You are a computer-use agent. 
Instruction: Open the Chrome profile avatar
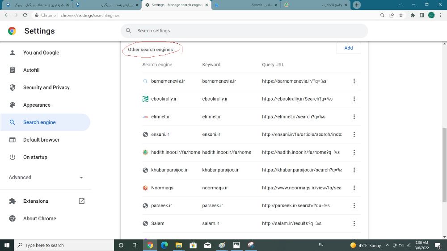tap(431, 15)
